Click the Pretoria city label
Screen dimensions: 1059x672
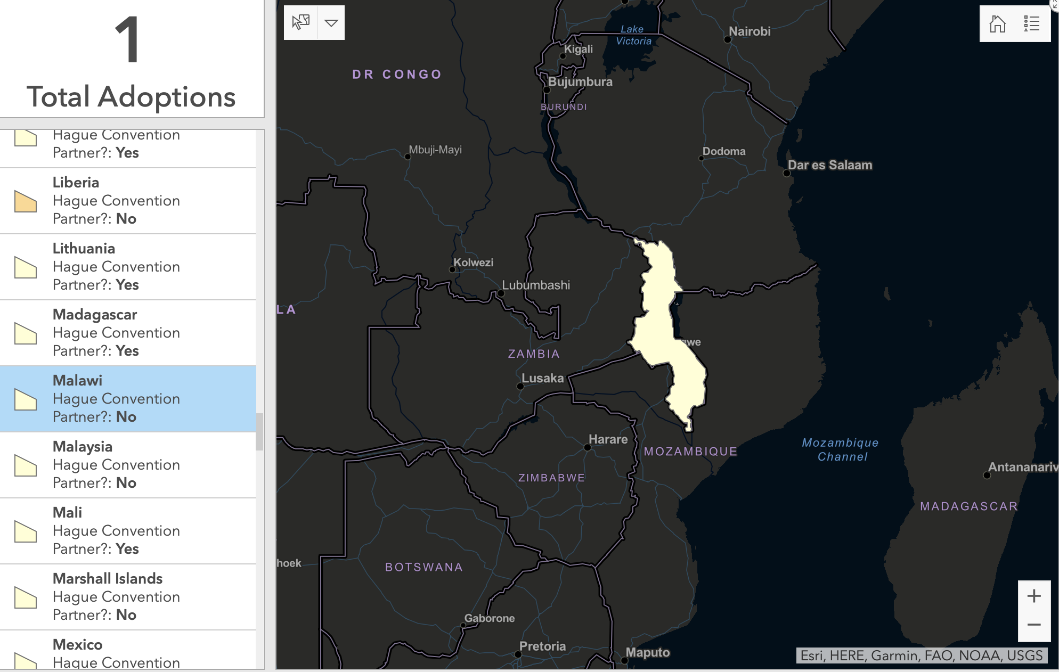[542, 646]
